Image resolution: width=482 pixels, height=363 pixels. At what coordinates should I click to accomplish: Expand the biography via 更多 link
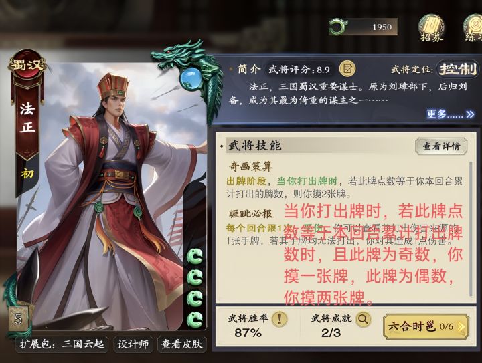[x=450, y=114]
